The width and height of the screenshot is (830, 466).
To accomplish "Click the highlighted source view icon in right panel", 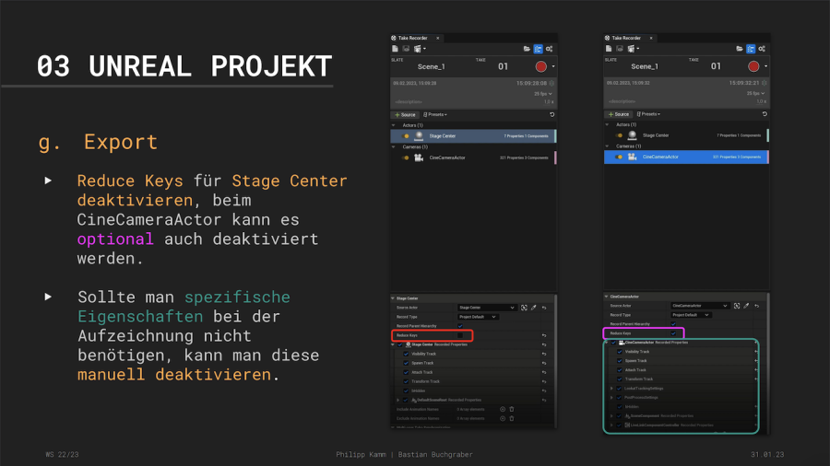I will click(x=751, y=48).
